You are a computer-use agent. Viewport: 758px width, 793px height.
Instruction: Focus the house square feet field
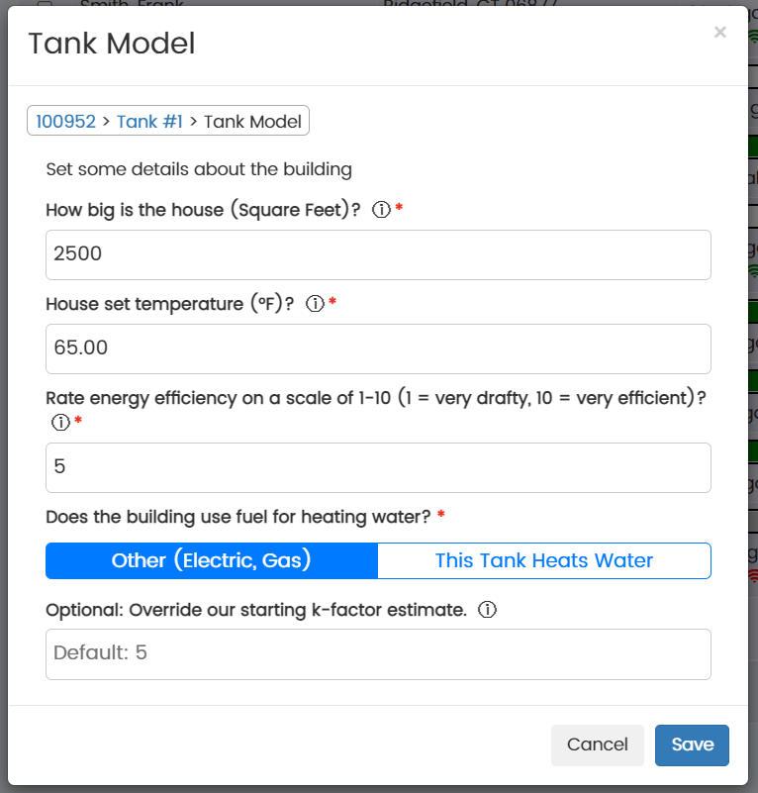[x=378, y=254]
